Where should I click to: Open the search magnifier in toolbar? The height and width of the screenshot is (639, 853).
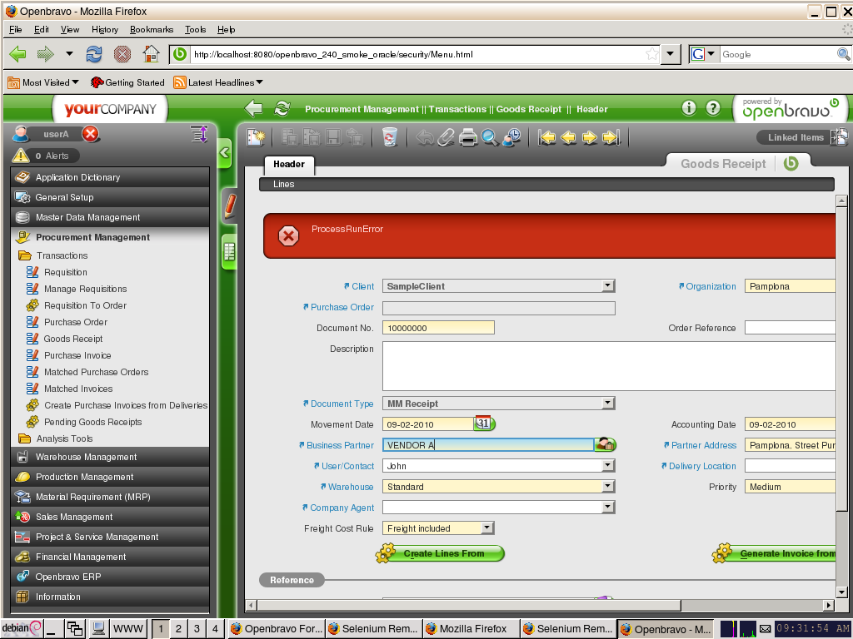(490, 138)
